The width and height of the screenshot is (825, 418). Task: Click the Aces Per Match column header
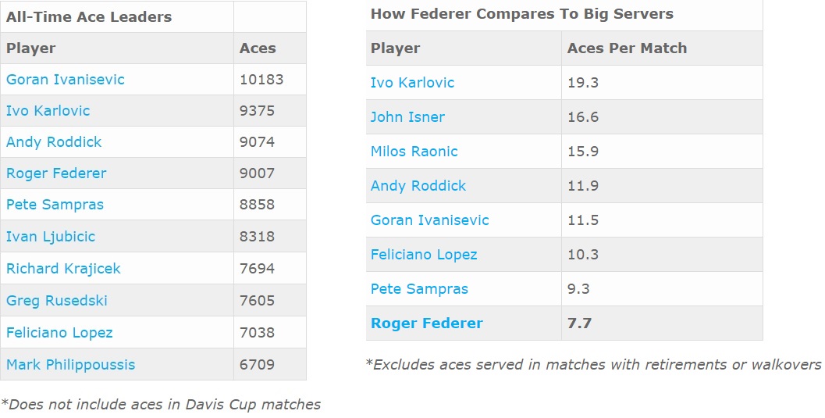627,48
